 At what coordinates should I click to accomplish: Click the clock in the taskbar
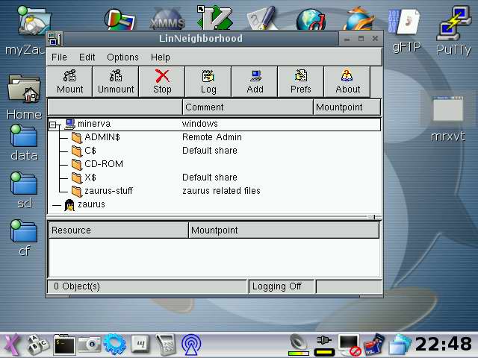click(x=443, y=344)
